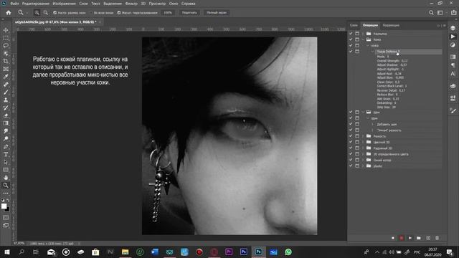Select the Hand tool

(6, 178)
